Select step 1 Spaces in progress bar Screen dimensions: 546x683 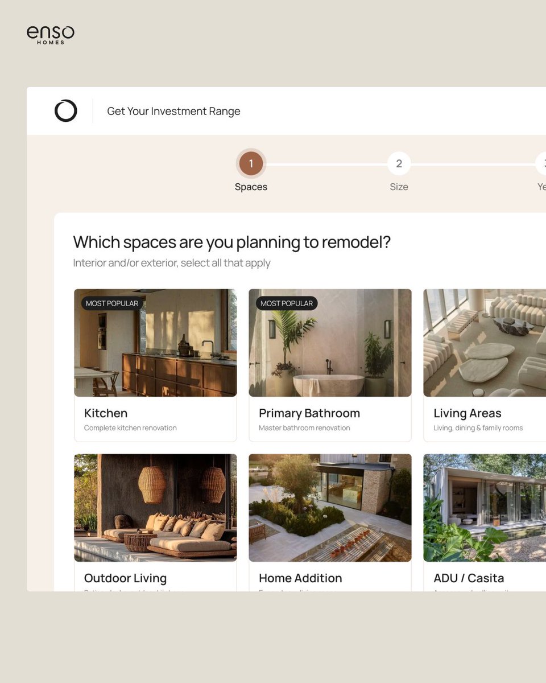pos(251,164)
